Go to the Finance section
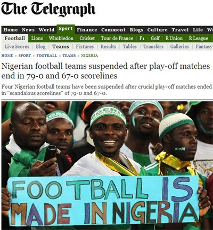The height and width of the screenshot is (230, 213). coord(87,30)
